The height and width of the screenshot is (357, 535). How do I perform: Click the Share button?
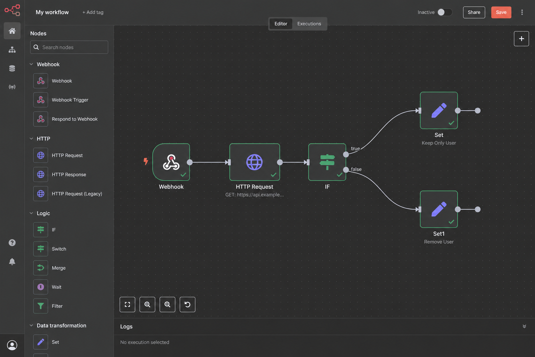pyautogui.click(x=474, y=12)
